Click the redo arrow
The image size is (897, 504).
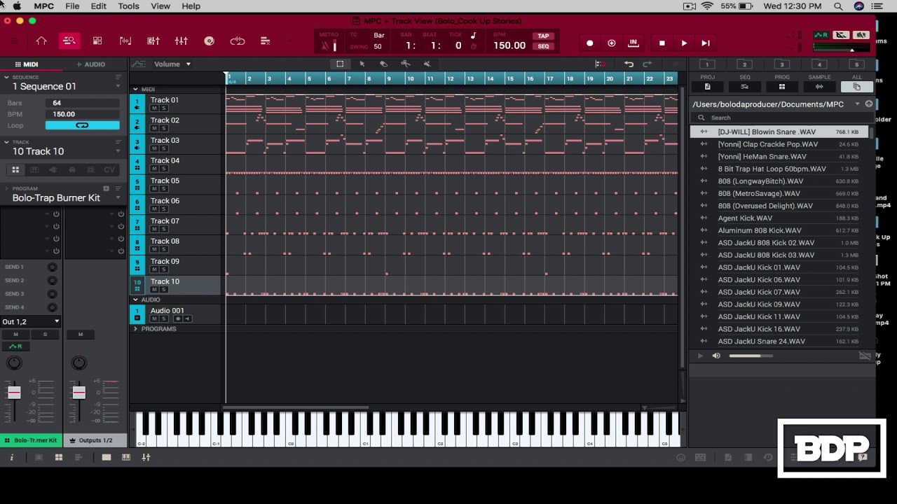point(648,64)
